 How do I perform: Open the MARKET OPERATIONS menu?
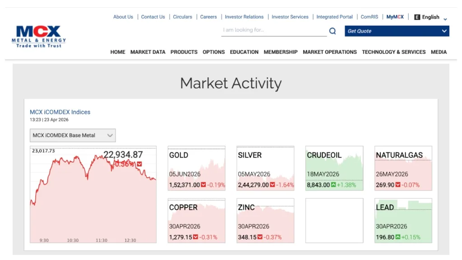coord(330,52)
